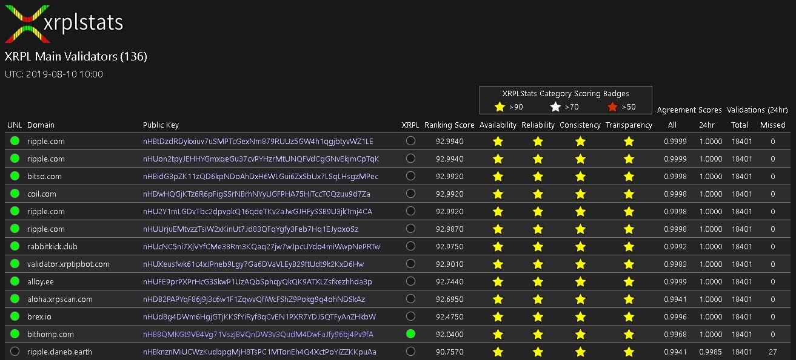
Task: Click the bithomp.com domain name
Action: pos(50,335)
